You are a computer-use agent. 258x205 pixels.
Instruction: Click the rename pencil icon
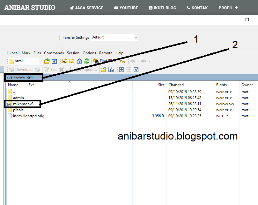pos(69,70)
